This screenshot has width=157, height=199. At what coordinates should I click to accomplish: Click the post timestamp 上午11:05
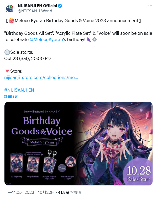point(13,192)
